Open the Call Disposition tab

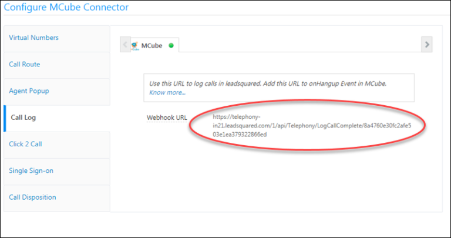32,197
